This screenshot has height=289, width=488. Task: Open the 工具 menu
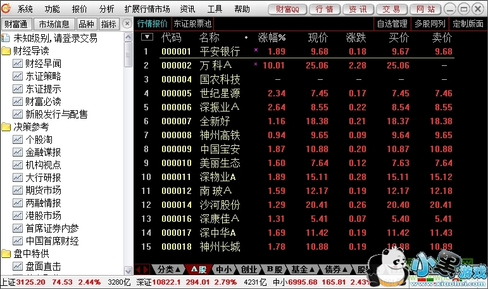click(215, 9)
